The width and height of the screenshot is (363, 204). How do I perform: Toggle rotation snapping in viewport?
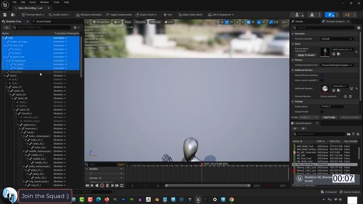pos(259,22)
